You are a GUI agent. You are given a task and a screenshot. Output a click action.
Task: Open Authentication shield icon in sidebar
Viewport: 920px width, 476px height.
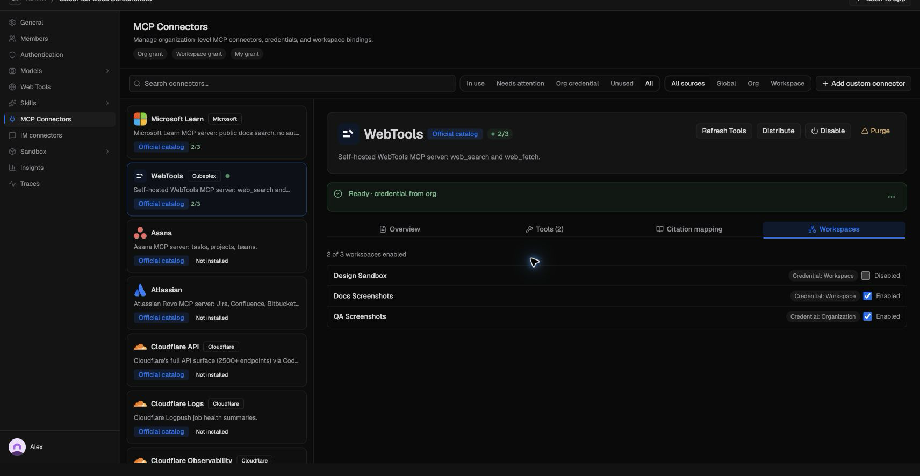coord(12,55)
